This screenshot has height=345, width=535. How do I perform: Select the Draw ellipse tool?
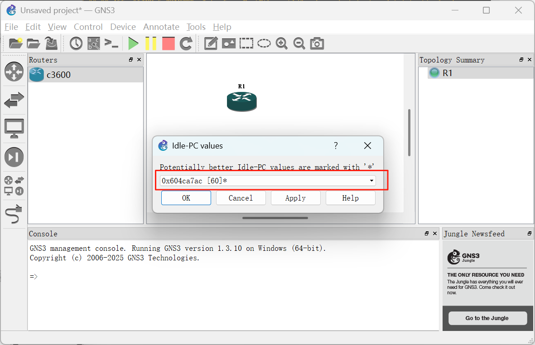click(x=264, y=43)
